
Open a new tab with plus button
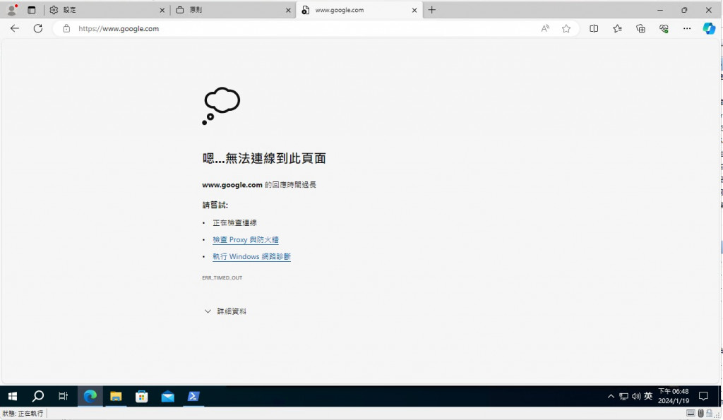[431, 10]
